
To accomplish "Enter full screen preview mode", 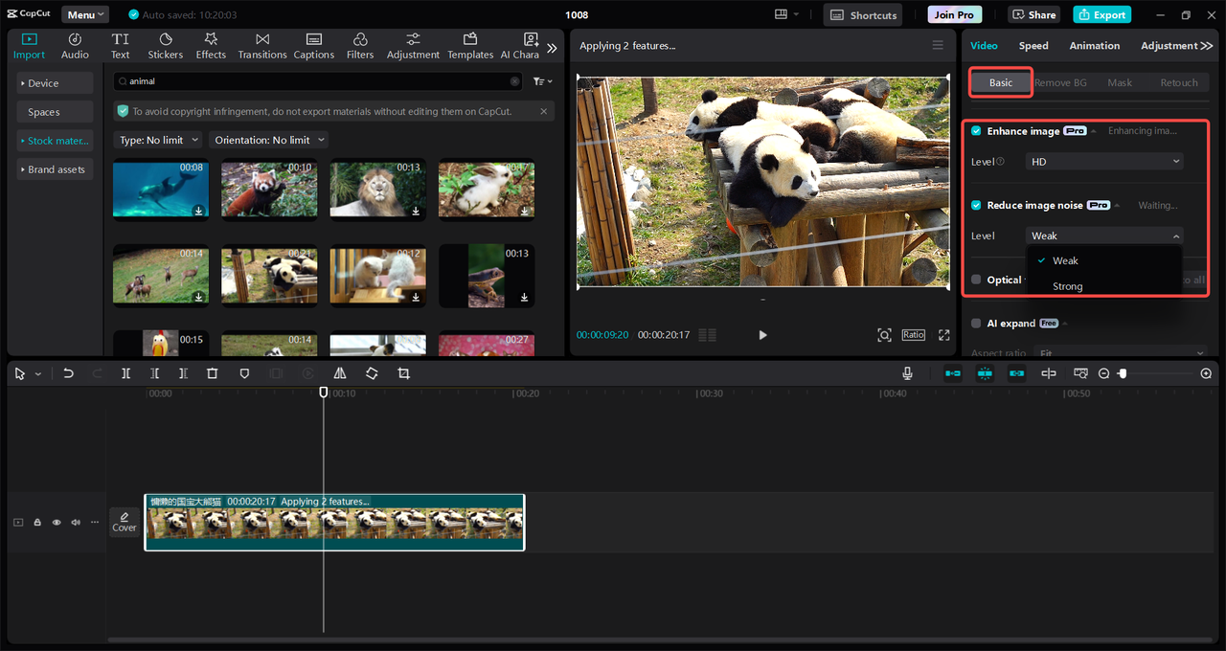I will 944,335.
